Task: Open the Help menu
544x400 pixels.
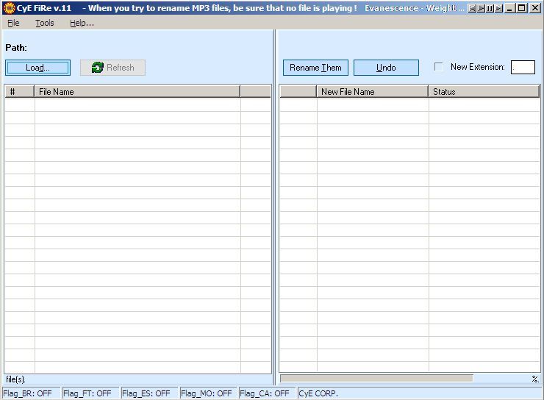Action: 82,23
